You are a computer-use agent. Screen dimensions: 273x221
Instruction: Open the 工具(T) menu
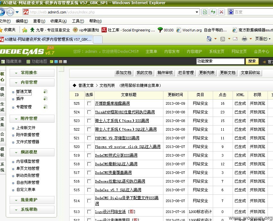[x=78, y=21]
